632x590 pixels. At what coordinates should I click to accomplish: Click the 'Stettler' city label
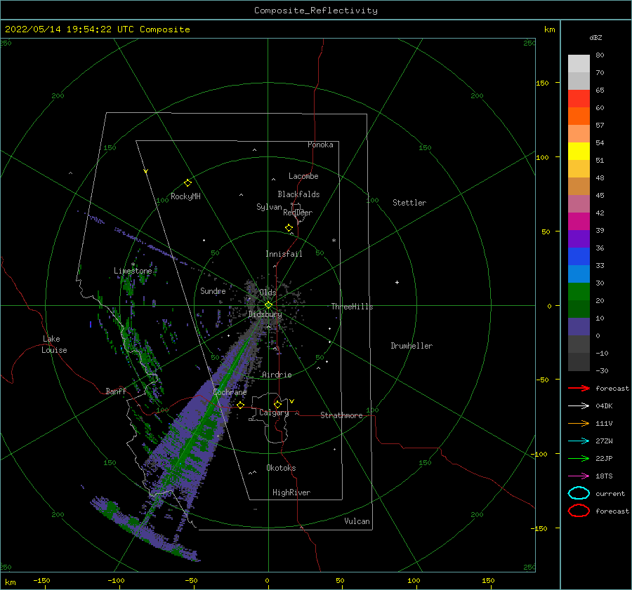(x=409, y=203)
